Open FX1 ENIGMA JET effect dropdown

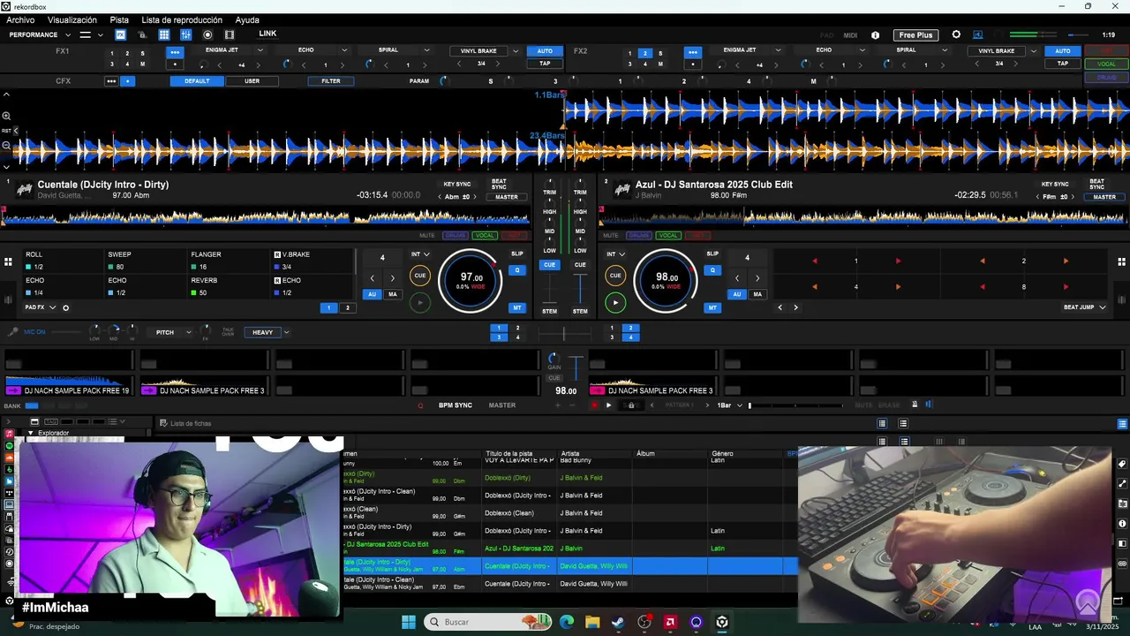point(260,50)
